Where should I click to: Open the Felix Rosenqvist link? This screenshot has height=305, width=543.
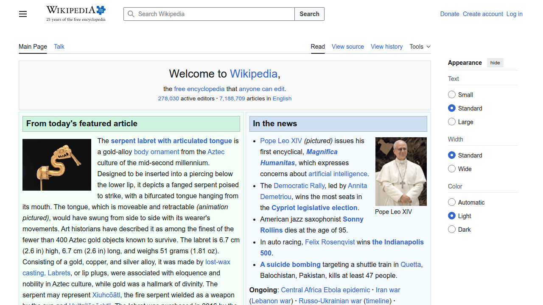[x=330, y=242]
